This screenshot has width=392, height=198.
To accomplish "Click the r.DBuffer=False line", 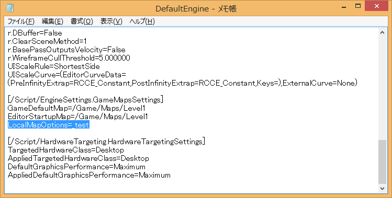I will (x=35, y=33).
